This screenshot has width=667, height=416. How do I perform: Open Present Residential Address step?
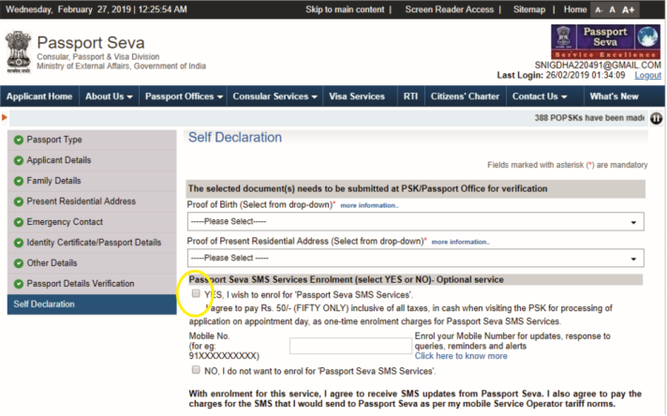[92, 201]
